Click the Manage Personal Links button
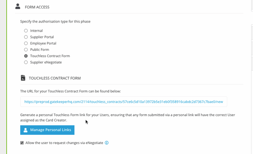Viewport: 253px width, 154px height. click(x=47, y=130)
